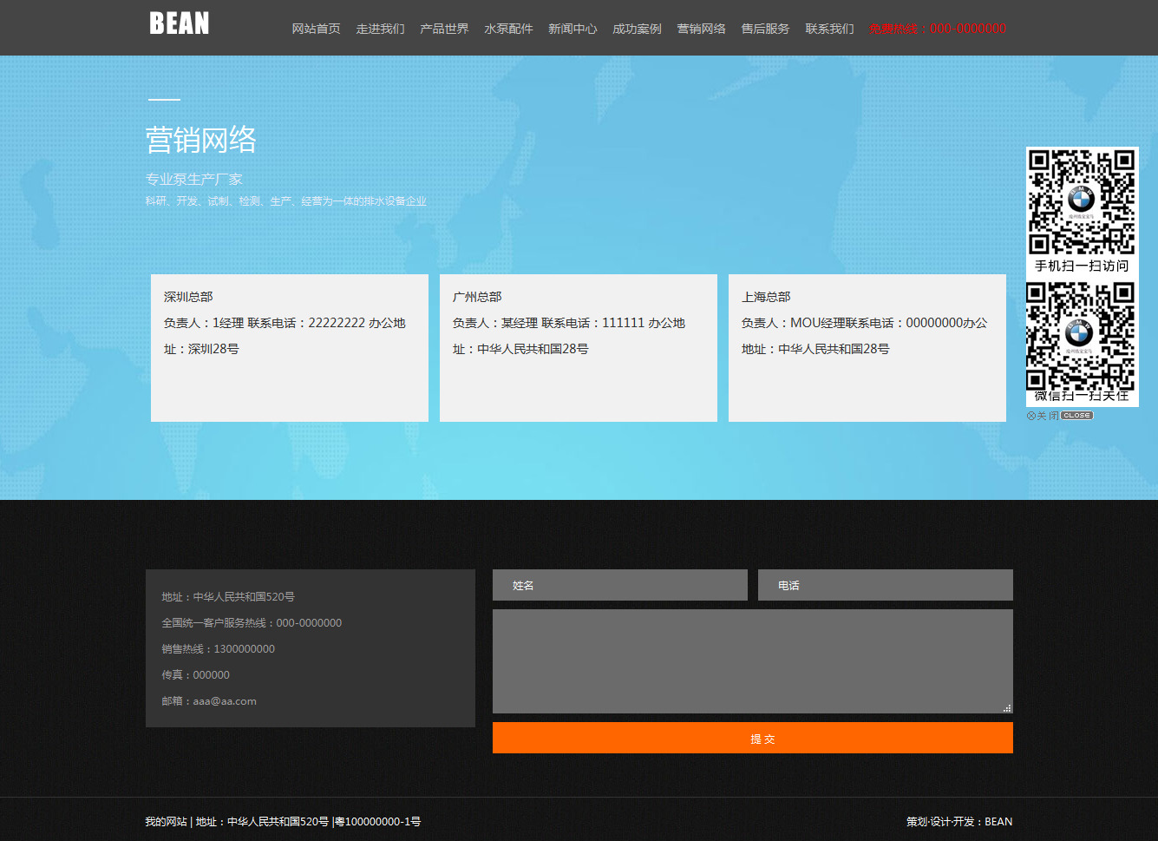Click inside the message textarea
Image resolution: width=1158 pixels, height=841 pixels.
[x=752, y=660]
